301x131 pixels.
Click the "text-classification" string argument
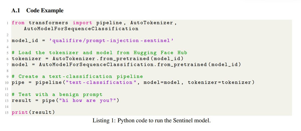[88, 82]
